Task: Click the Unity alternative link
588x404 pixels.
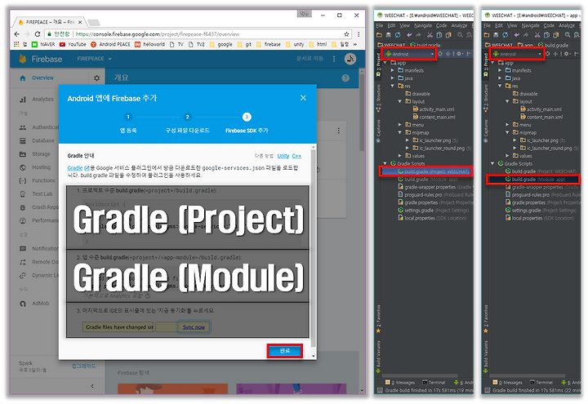Action: [x=283, y=156]
